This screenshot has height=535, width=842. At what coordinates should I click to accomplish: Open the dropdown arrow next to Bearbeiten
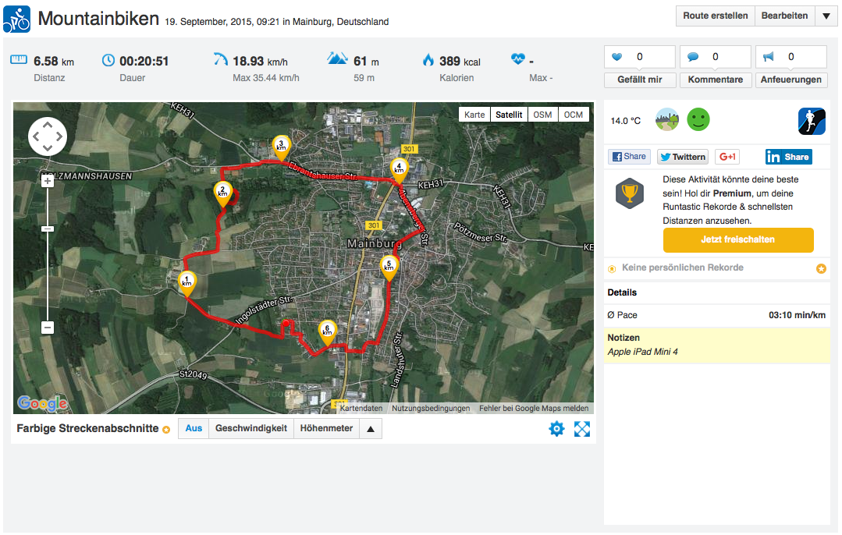(x=826, y=16)
